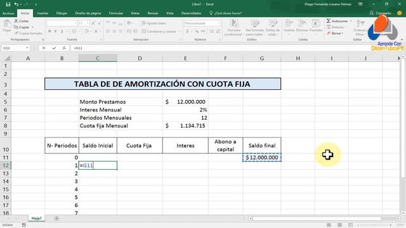The width and height of the screenshot is (406, 228).
Task: Open Formato condicional menu
Action: 234,28
